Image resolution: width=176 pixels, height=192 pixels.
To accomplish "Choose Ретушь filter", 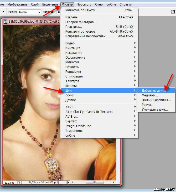I will click(156, 105).
